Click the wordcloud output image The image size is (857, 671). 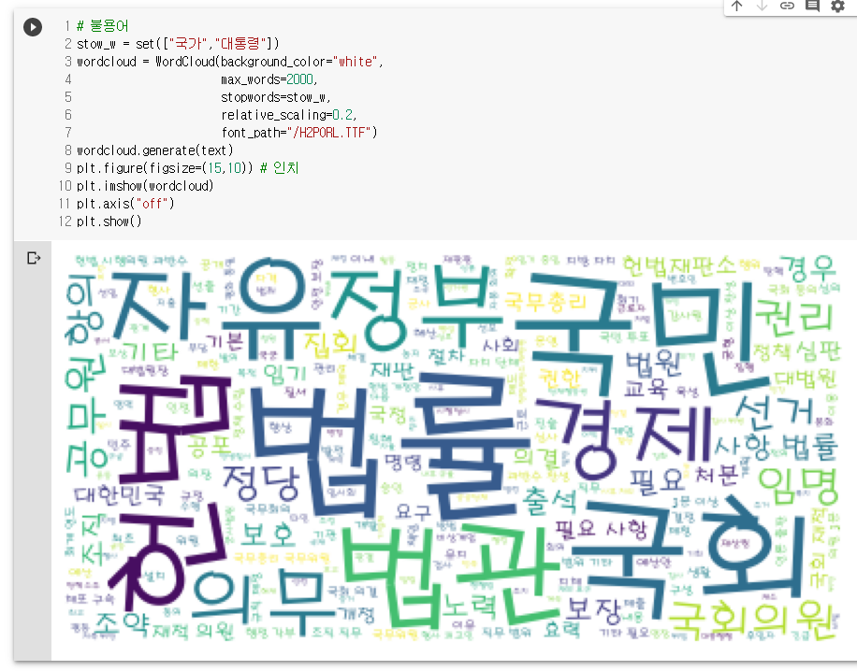(x=452, y=449)
